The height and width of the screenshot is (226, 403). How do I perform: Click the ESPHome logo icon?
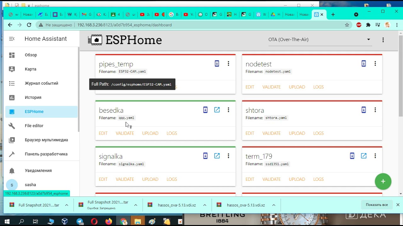tap(95, 40)
